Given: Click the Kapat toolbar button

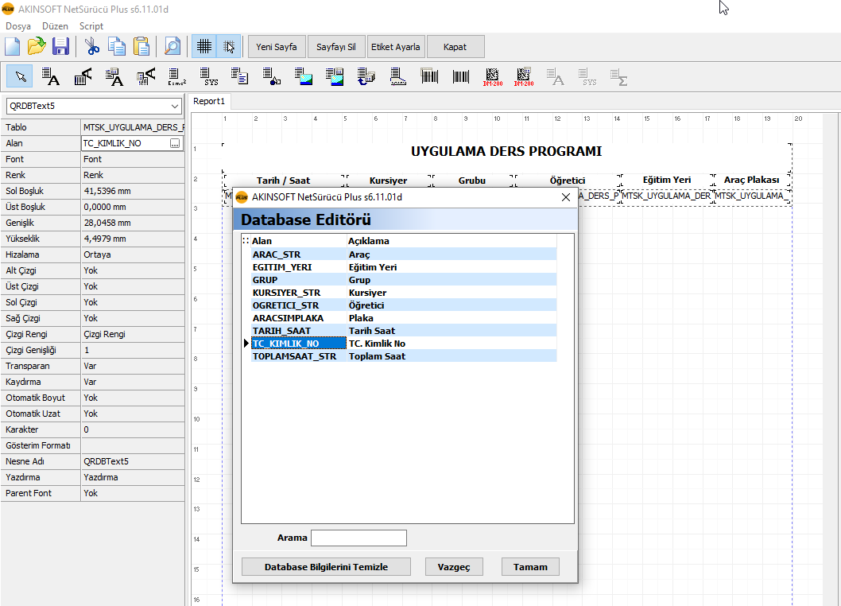Looking at the screenshot, I should tap(455, 47).
